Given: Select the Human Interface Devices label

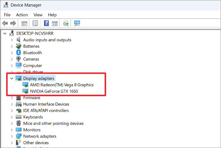Looking at the screenshot, I should 46,104.
